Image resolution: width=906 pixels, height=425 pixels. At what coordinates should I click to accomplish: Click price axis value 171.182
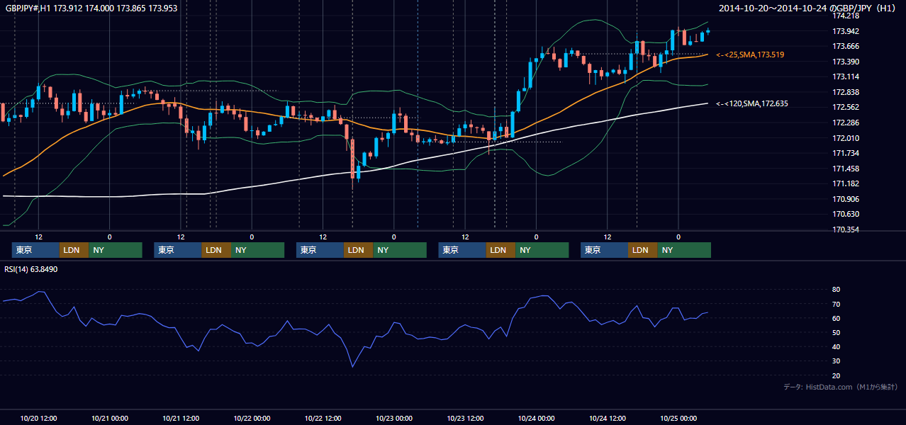pyautogui.click(x=845, y=183)
